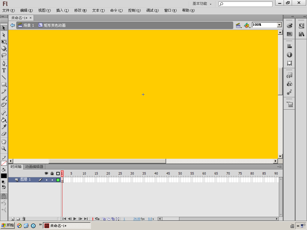Select the Hand tool
This screenshot has height=230, width=307.
(4, 142)
